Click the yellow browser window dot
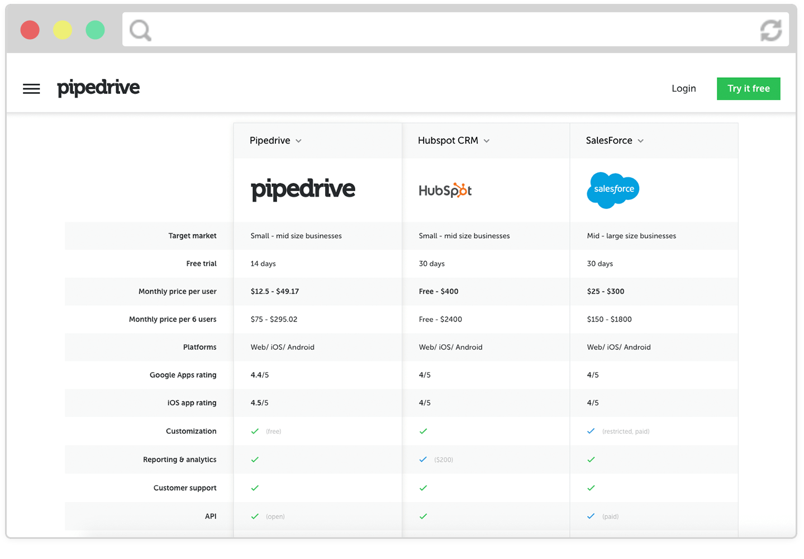Image resolution: width=804 pixels, height=559 pixels. 63,30
